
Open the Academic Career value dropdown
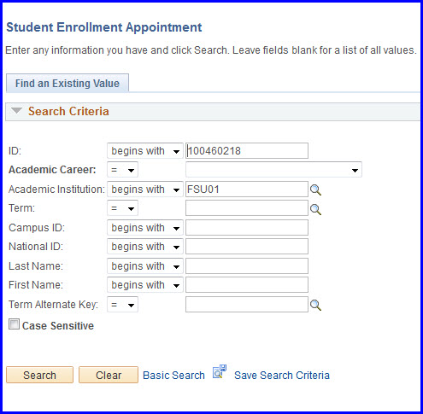tap(273, 170)
